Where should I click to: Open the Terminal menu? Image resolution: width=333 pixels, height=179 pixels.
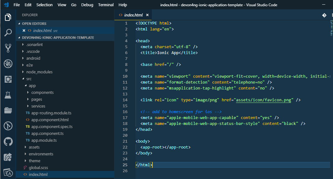(106, 5)
